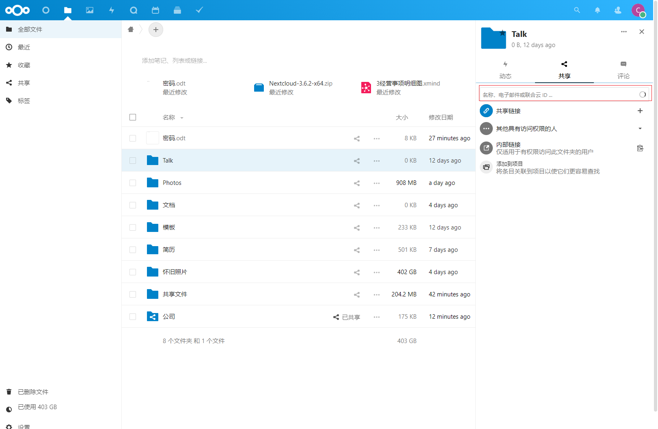Select the 怀旧照片 folder checkbox
The image size is (658, 429).
point(133,272)
